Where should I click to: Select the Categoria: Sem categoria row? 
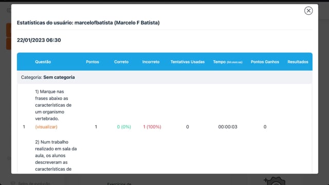(164, 77)
